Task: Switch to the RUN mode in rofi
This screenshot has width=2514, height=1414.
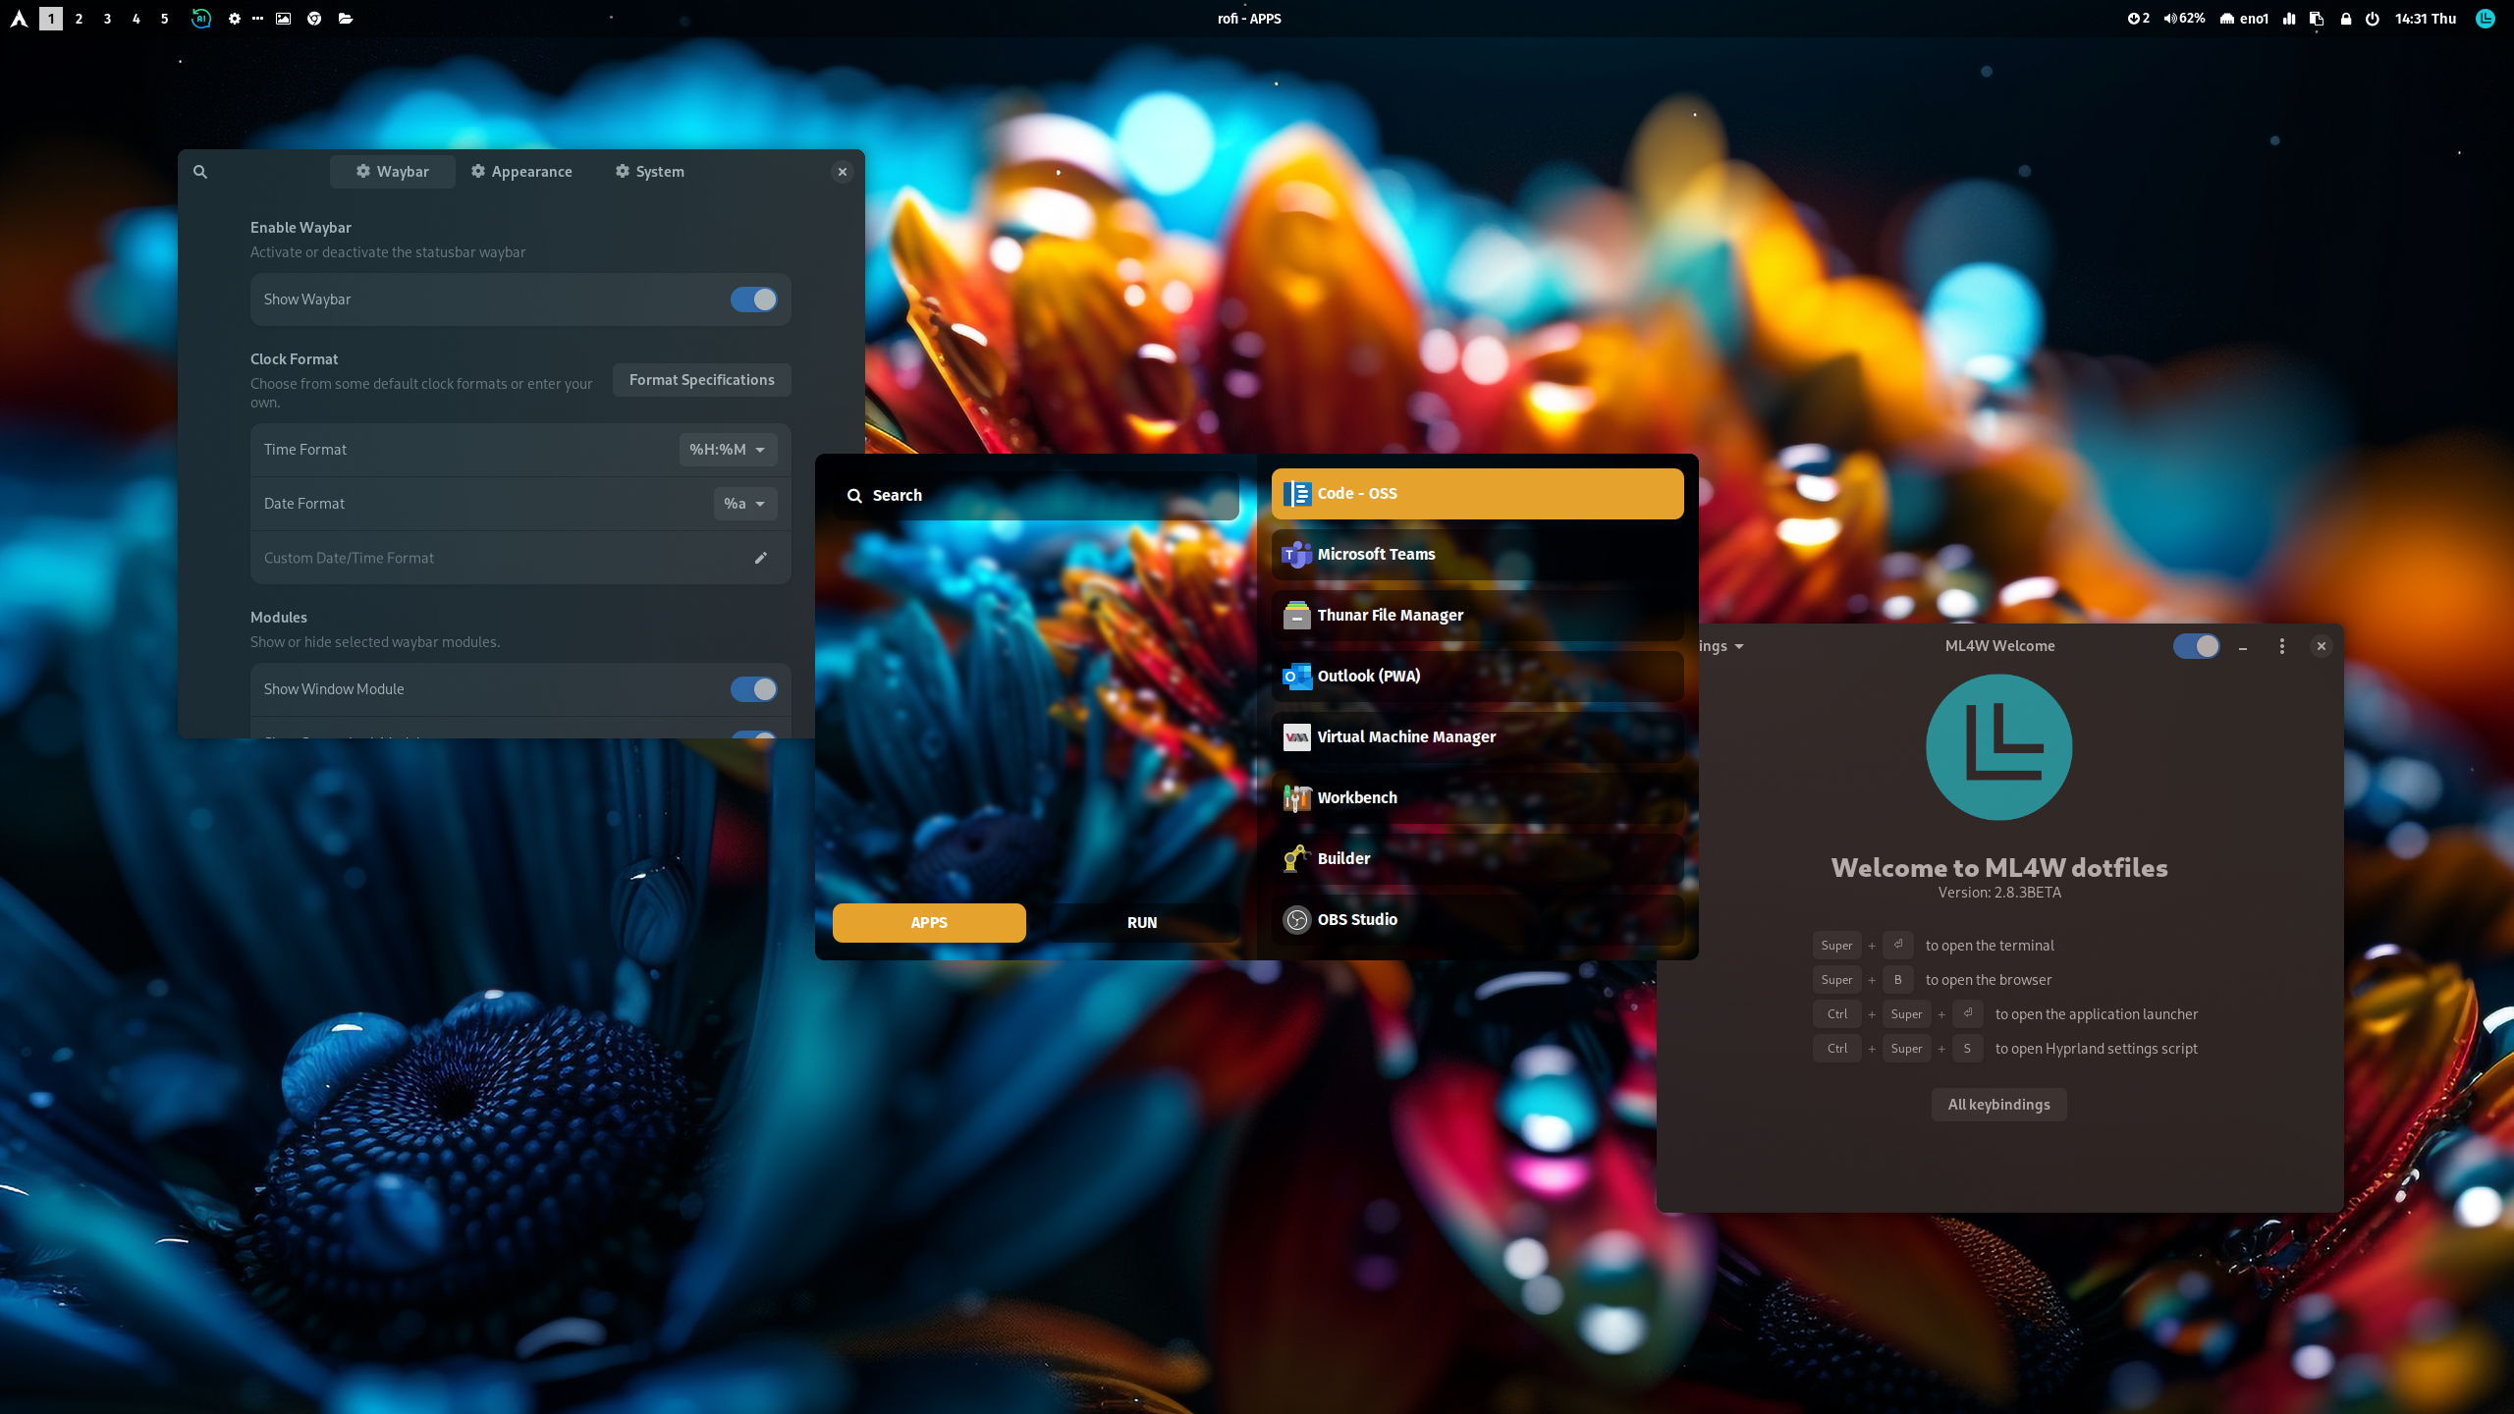Action: (1141, 923)
